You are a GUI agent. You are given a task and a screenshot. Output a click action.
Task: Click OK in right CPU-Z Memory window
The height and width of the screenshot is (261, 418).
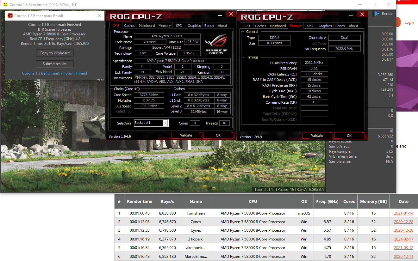click(349, 136)
